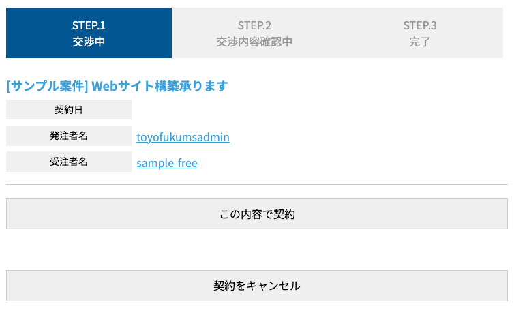
Task: Click the 受注者名 label cell
Action: click(x=68, y=162)
